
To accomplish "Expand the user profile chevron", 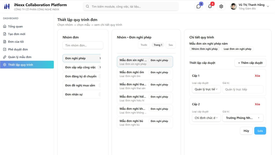I will (x=268, y=6).
